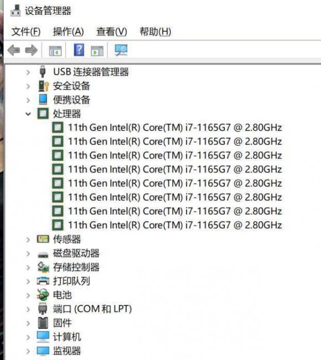
Task: Select the 固件 label
Action: pos(62,323)
